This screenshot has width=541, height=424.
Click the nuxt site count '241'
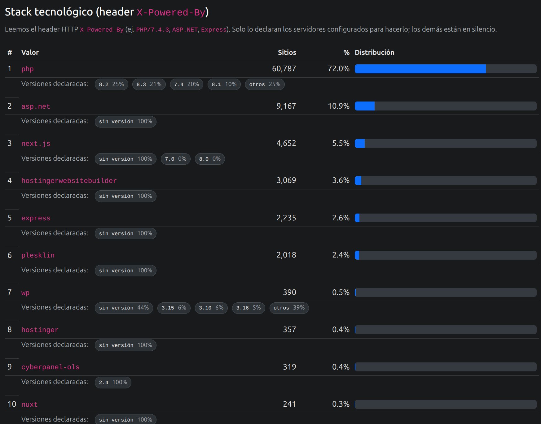289,404
